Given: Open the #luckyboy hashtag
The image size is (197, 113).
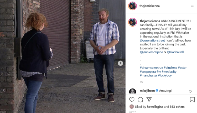Looking at the screenshot, I should tap(165, 75).
